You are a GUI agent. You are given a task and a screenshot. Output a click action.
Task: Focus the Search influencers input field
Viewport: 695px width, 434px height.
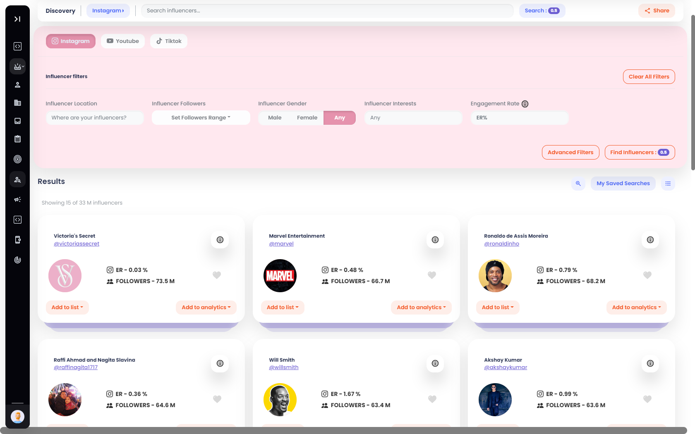click(327, 11)
